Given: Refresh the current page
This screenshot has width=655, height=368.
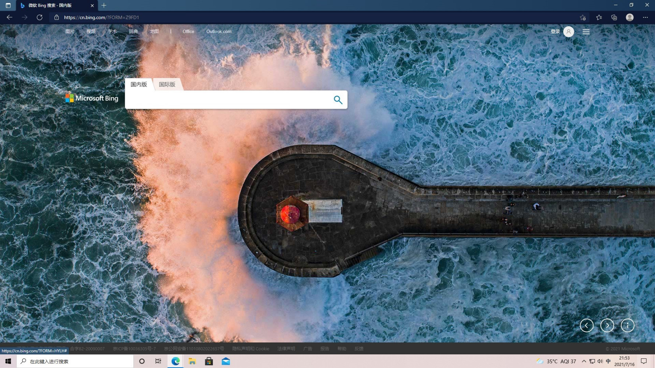Looking at the screenshot, I should click(x=39, y=17).
